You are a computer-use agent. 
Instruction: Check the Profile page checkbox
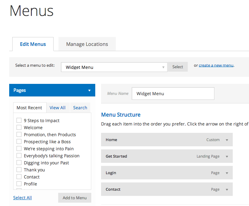point(19,184)
